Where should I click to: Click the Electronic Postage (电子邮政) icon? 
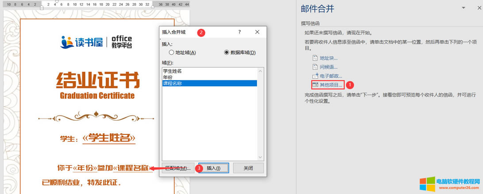click(315, 76)
